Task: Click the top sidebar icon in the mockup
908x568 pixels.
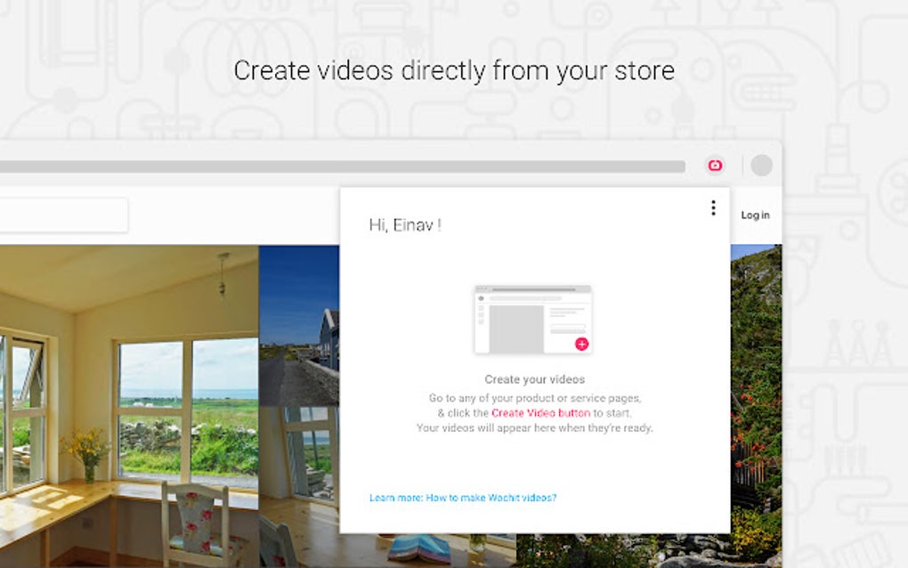Action: (480, 308)
